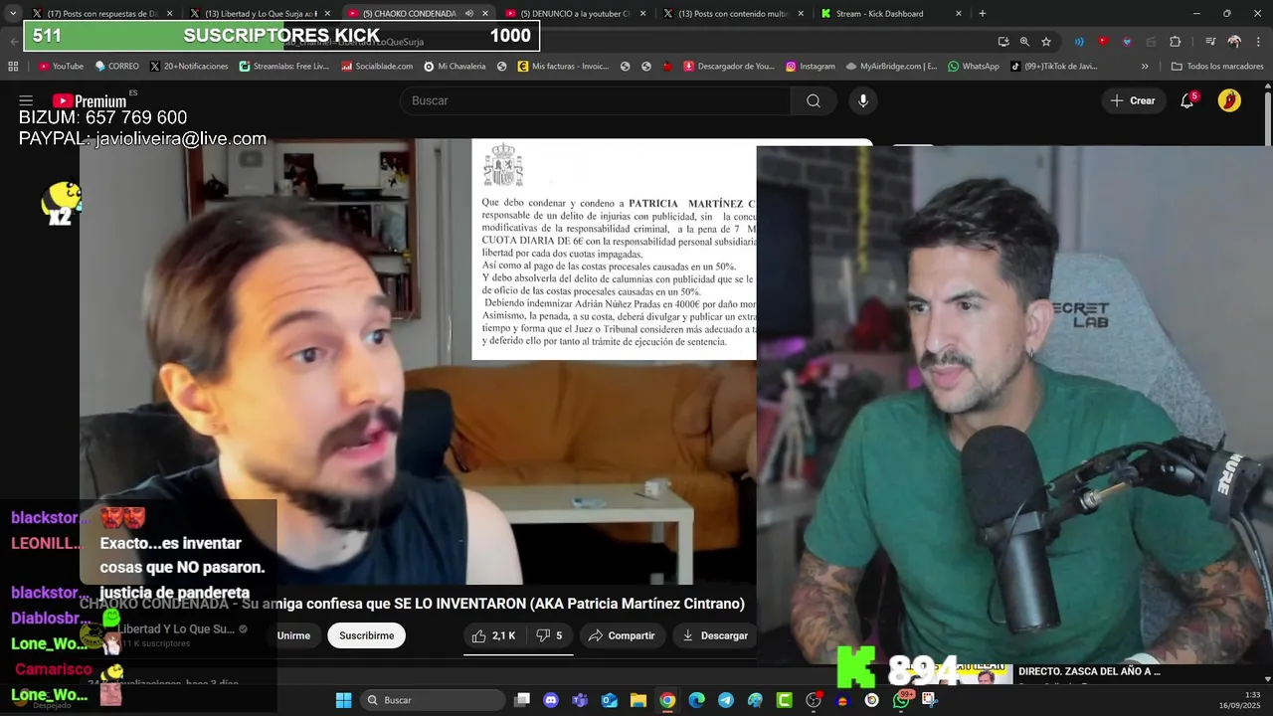Start voice search with the microphone icon
The image size is (1273, 716).
pyautogui.click(x=863, y=100)
